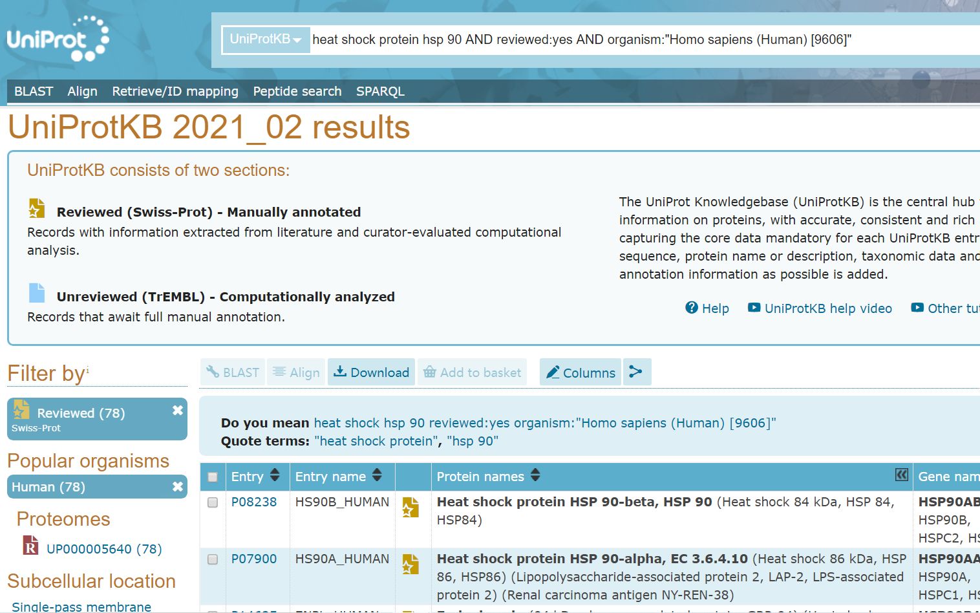Add selected entries to basket
This screenshot has height=613, width=980.
[x=472, y=372]
